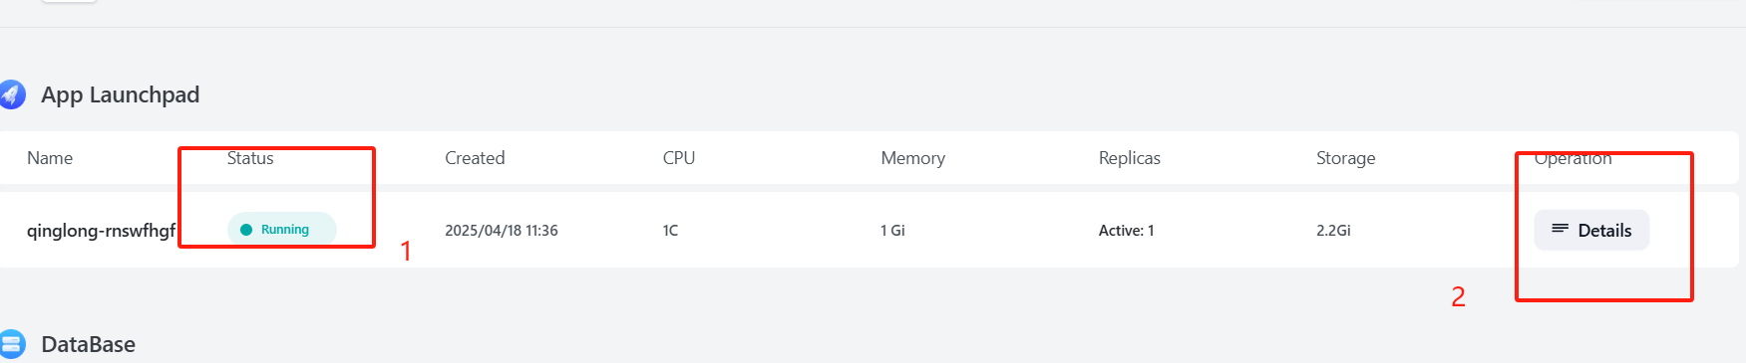The width and height of the screenshot is (1746, 363).
Task: Click the Name column header
Action: (50, 158)
